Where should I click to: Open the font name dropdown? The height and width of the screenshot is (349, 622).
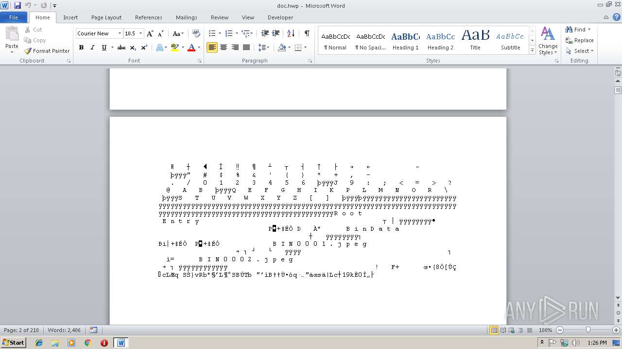click(120, 33)
